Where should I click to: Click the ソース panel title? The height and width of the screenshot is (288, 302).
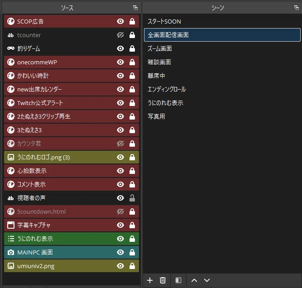[x=67, y=8]
